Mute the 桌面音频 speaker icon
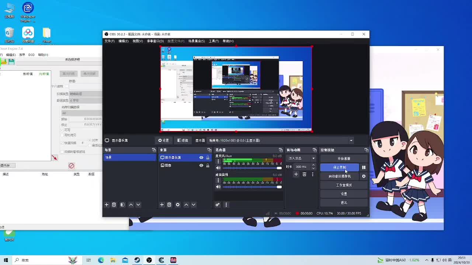The height and width of the screenshot is (265, 472). tap(218, 187)
